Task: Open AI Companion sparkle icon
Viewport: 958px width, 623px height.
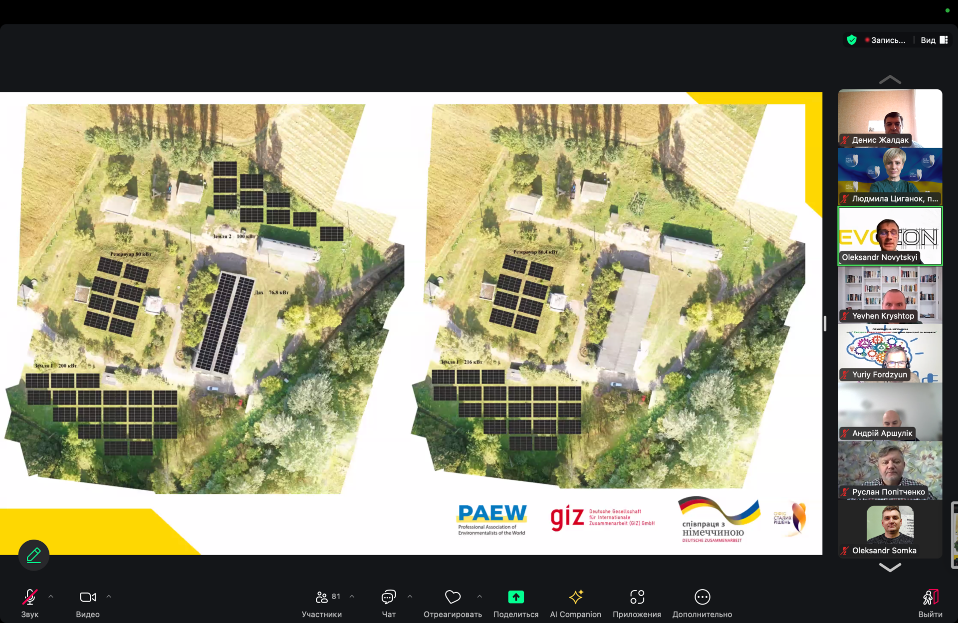Action: (x=575, y=597)
